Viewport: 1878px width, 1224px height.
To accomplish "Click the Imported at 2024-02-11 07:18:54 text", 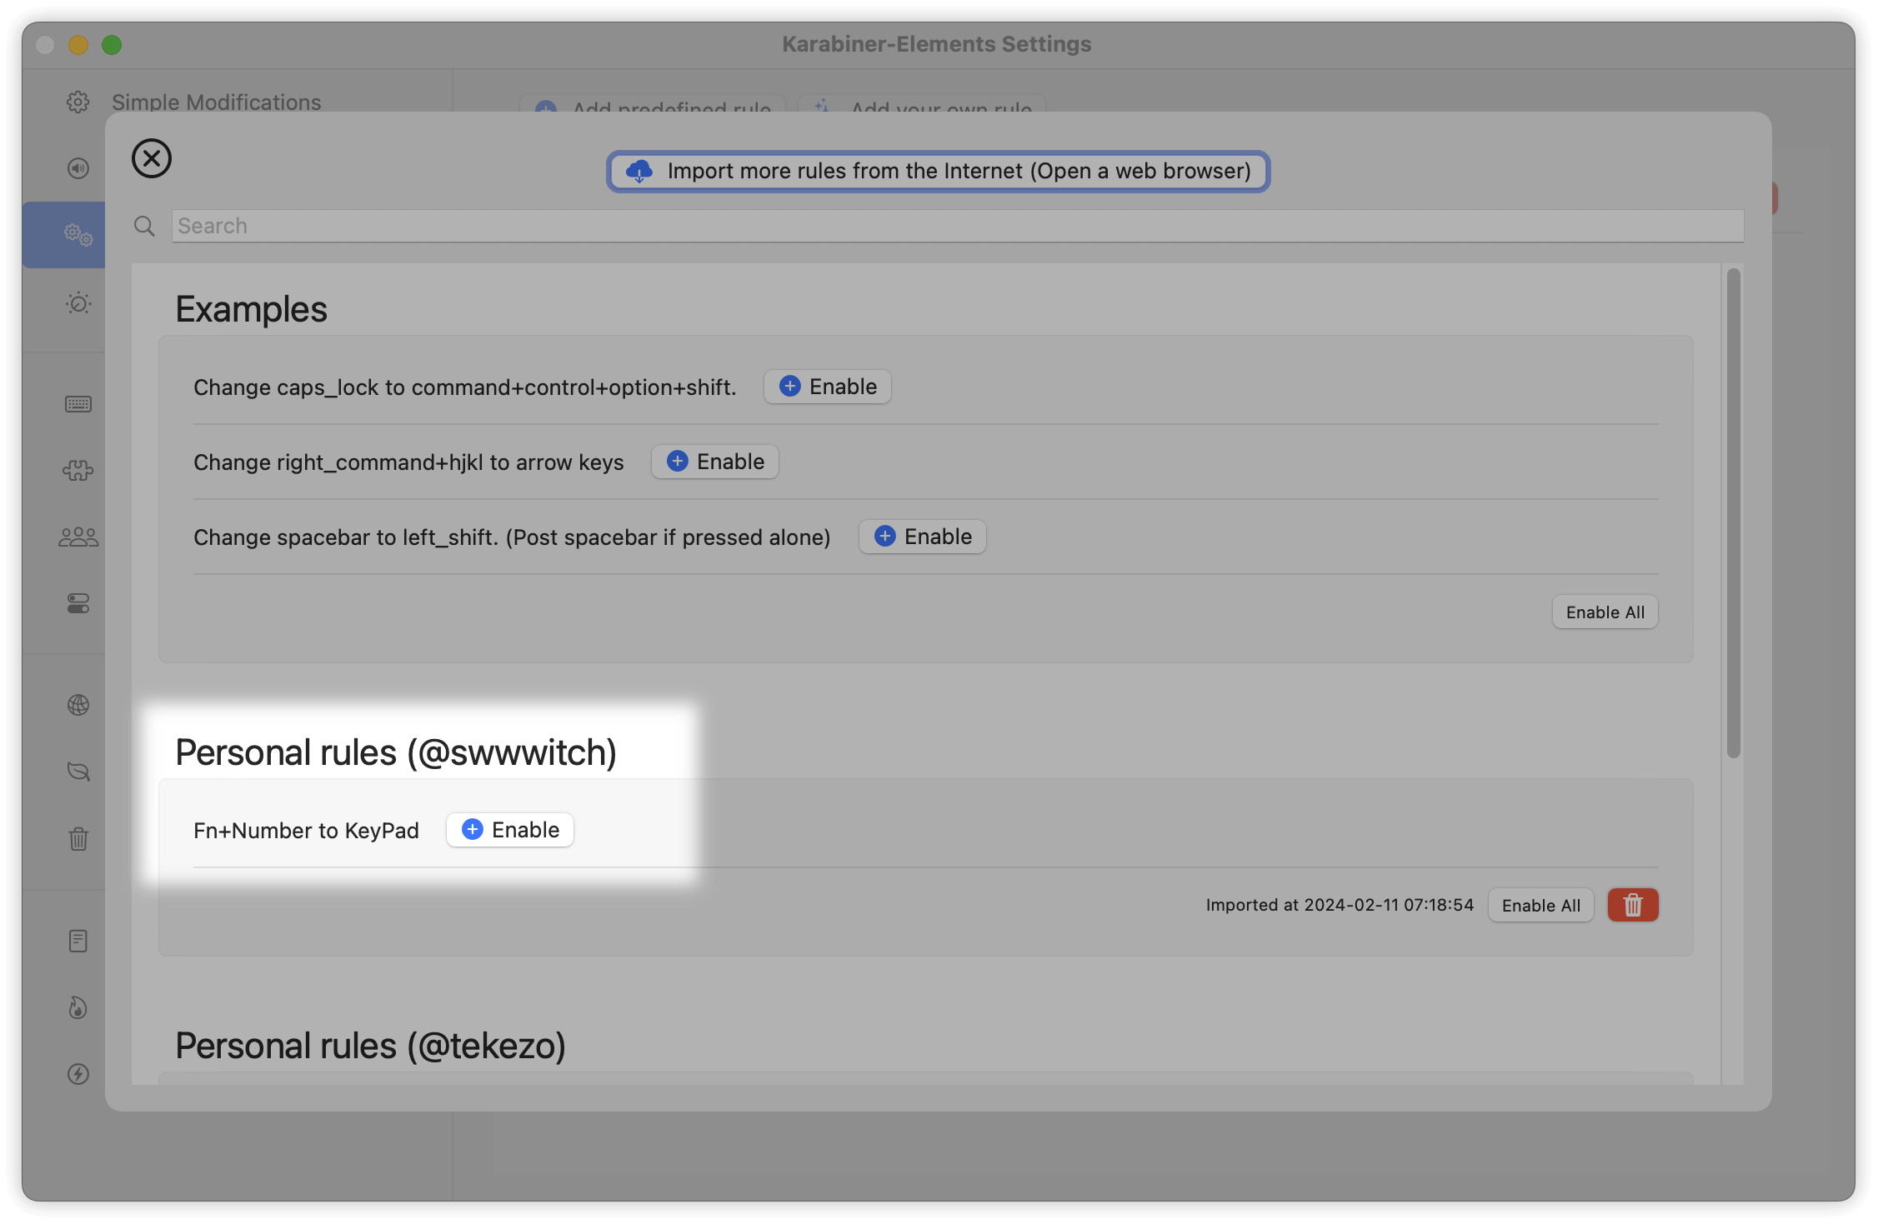I will click(x=1340, y=905).
